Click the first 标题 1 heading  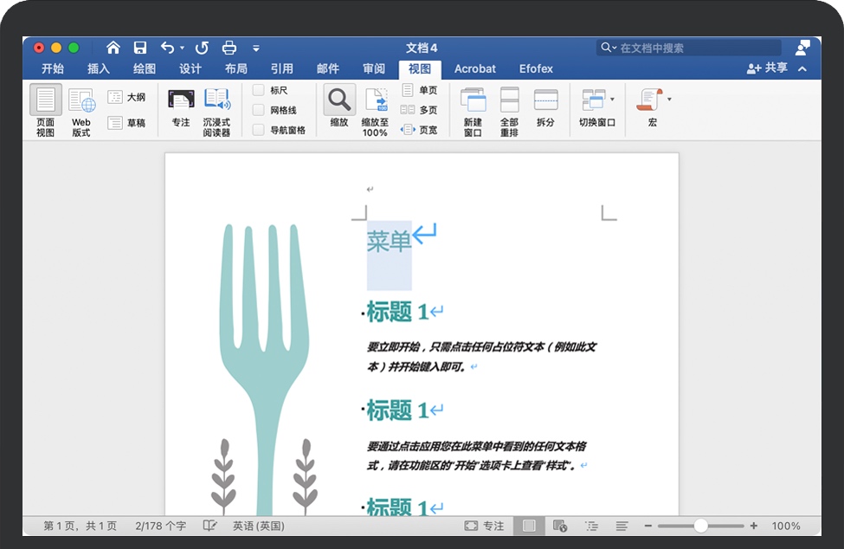coord(397,312)
